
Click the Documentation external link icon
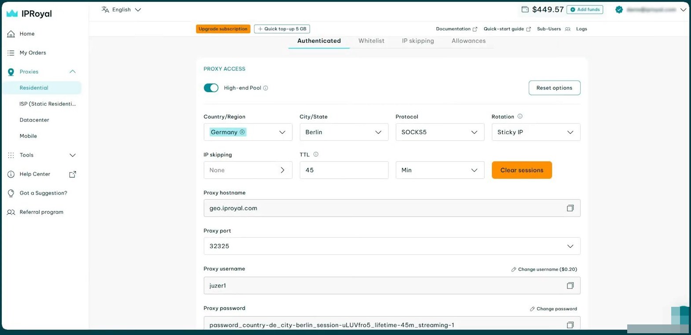pos(475,29)
